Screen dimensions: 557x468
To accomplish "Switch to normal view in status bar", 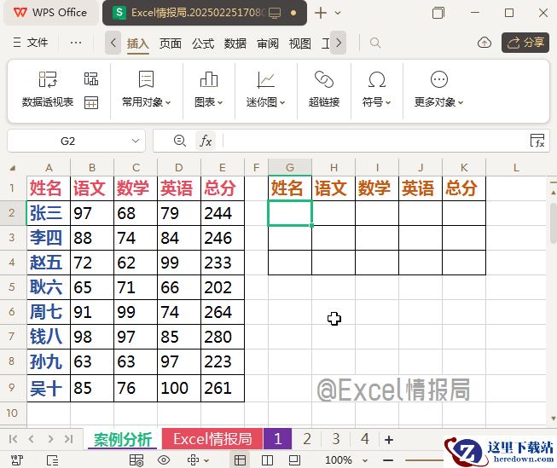I will (241, 460).
